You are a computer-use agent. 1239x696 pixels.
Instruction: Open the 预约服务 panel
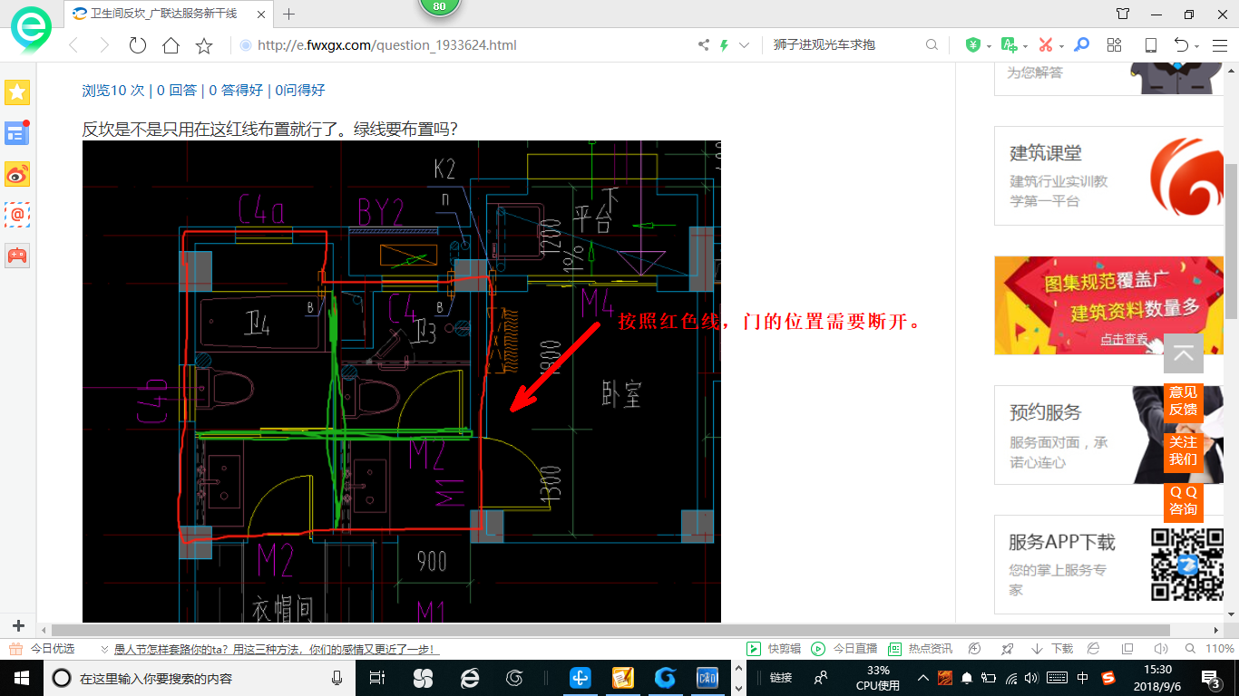pos(1109,435)
